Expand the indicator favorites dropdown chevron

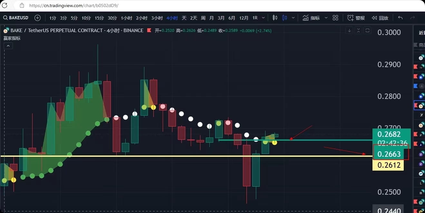326,18
